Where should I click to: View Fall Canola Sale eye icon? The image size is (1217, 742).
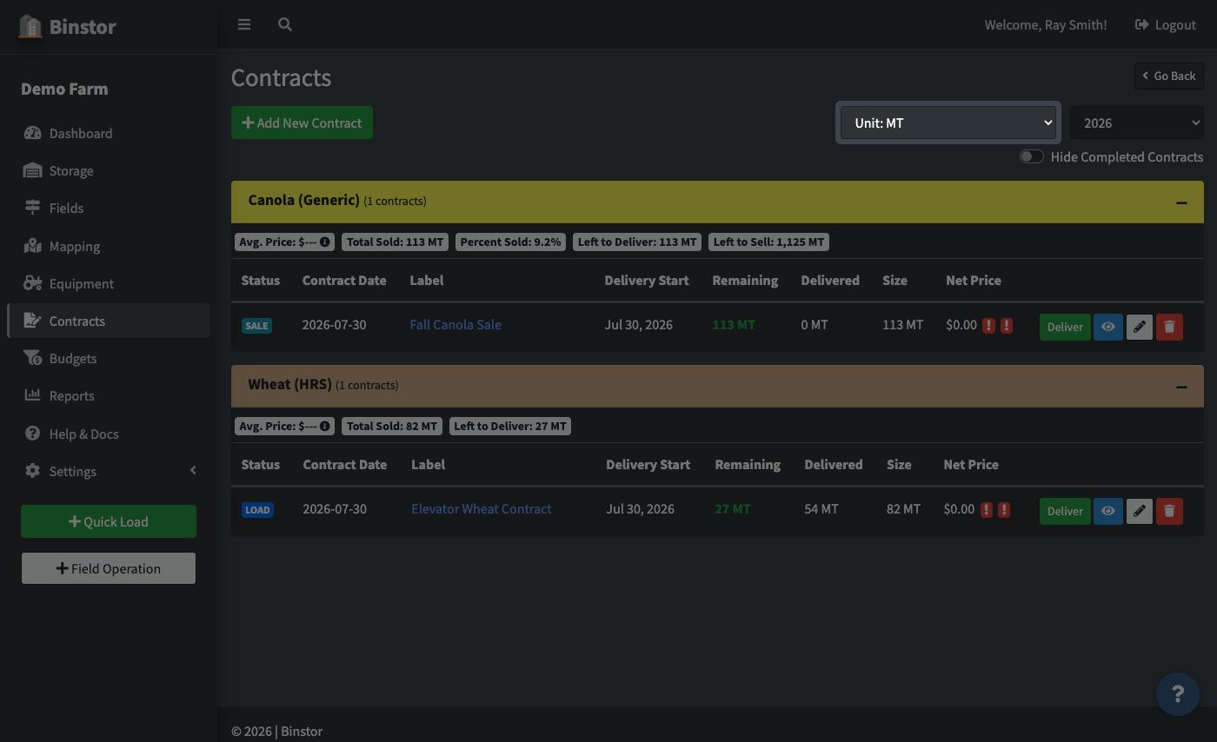click(1108, 327)
